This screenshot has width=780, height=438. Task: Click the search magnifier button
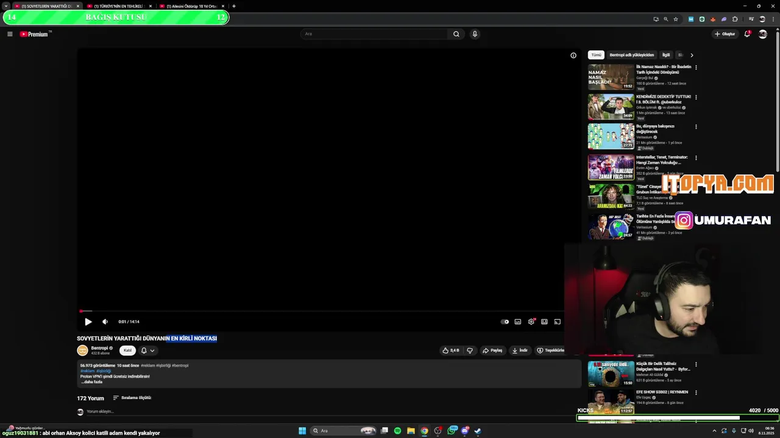[x=456, y=34]
